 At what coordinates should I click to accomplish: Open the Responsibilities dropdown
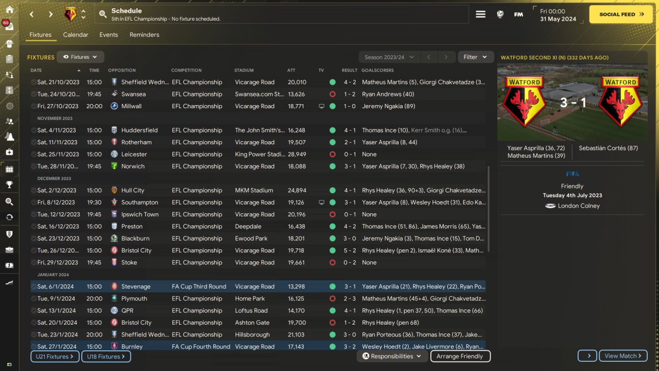tap(392, 356)
